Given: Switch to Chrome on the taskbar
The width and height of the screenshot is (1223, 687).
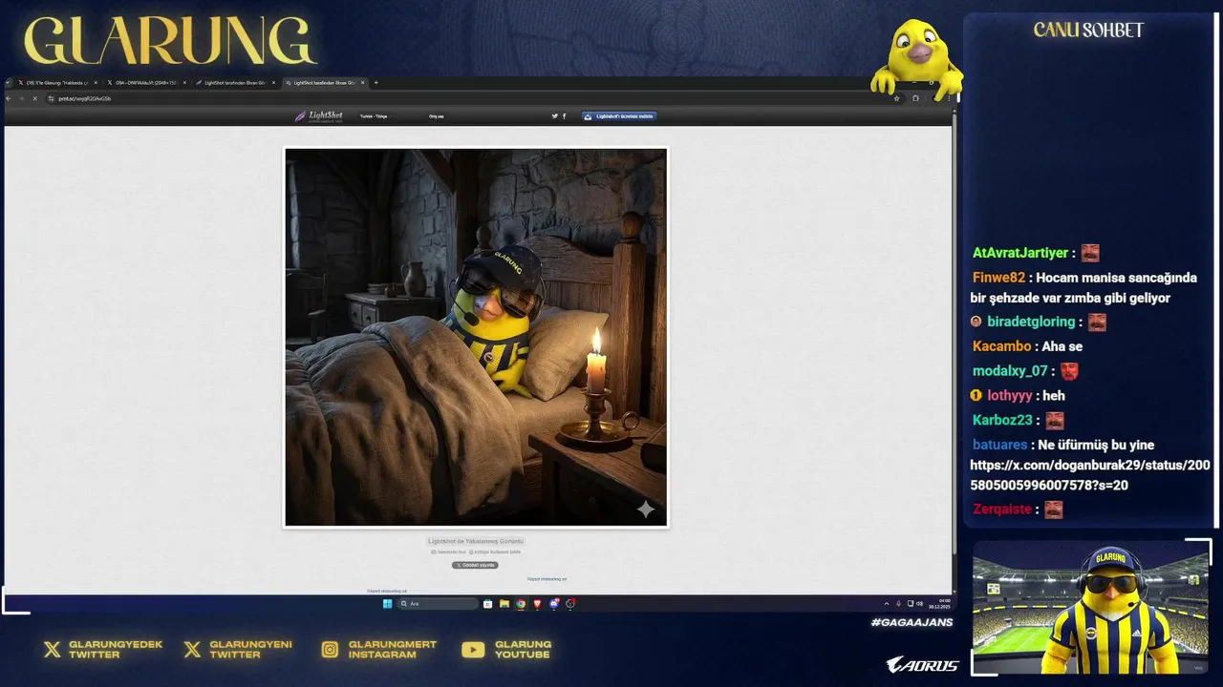Looking at the screenshot, I should (x=521, y=604).
